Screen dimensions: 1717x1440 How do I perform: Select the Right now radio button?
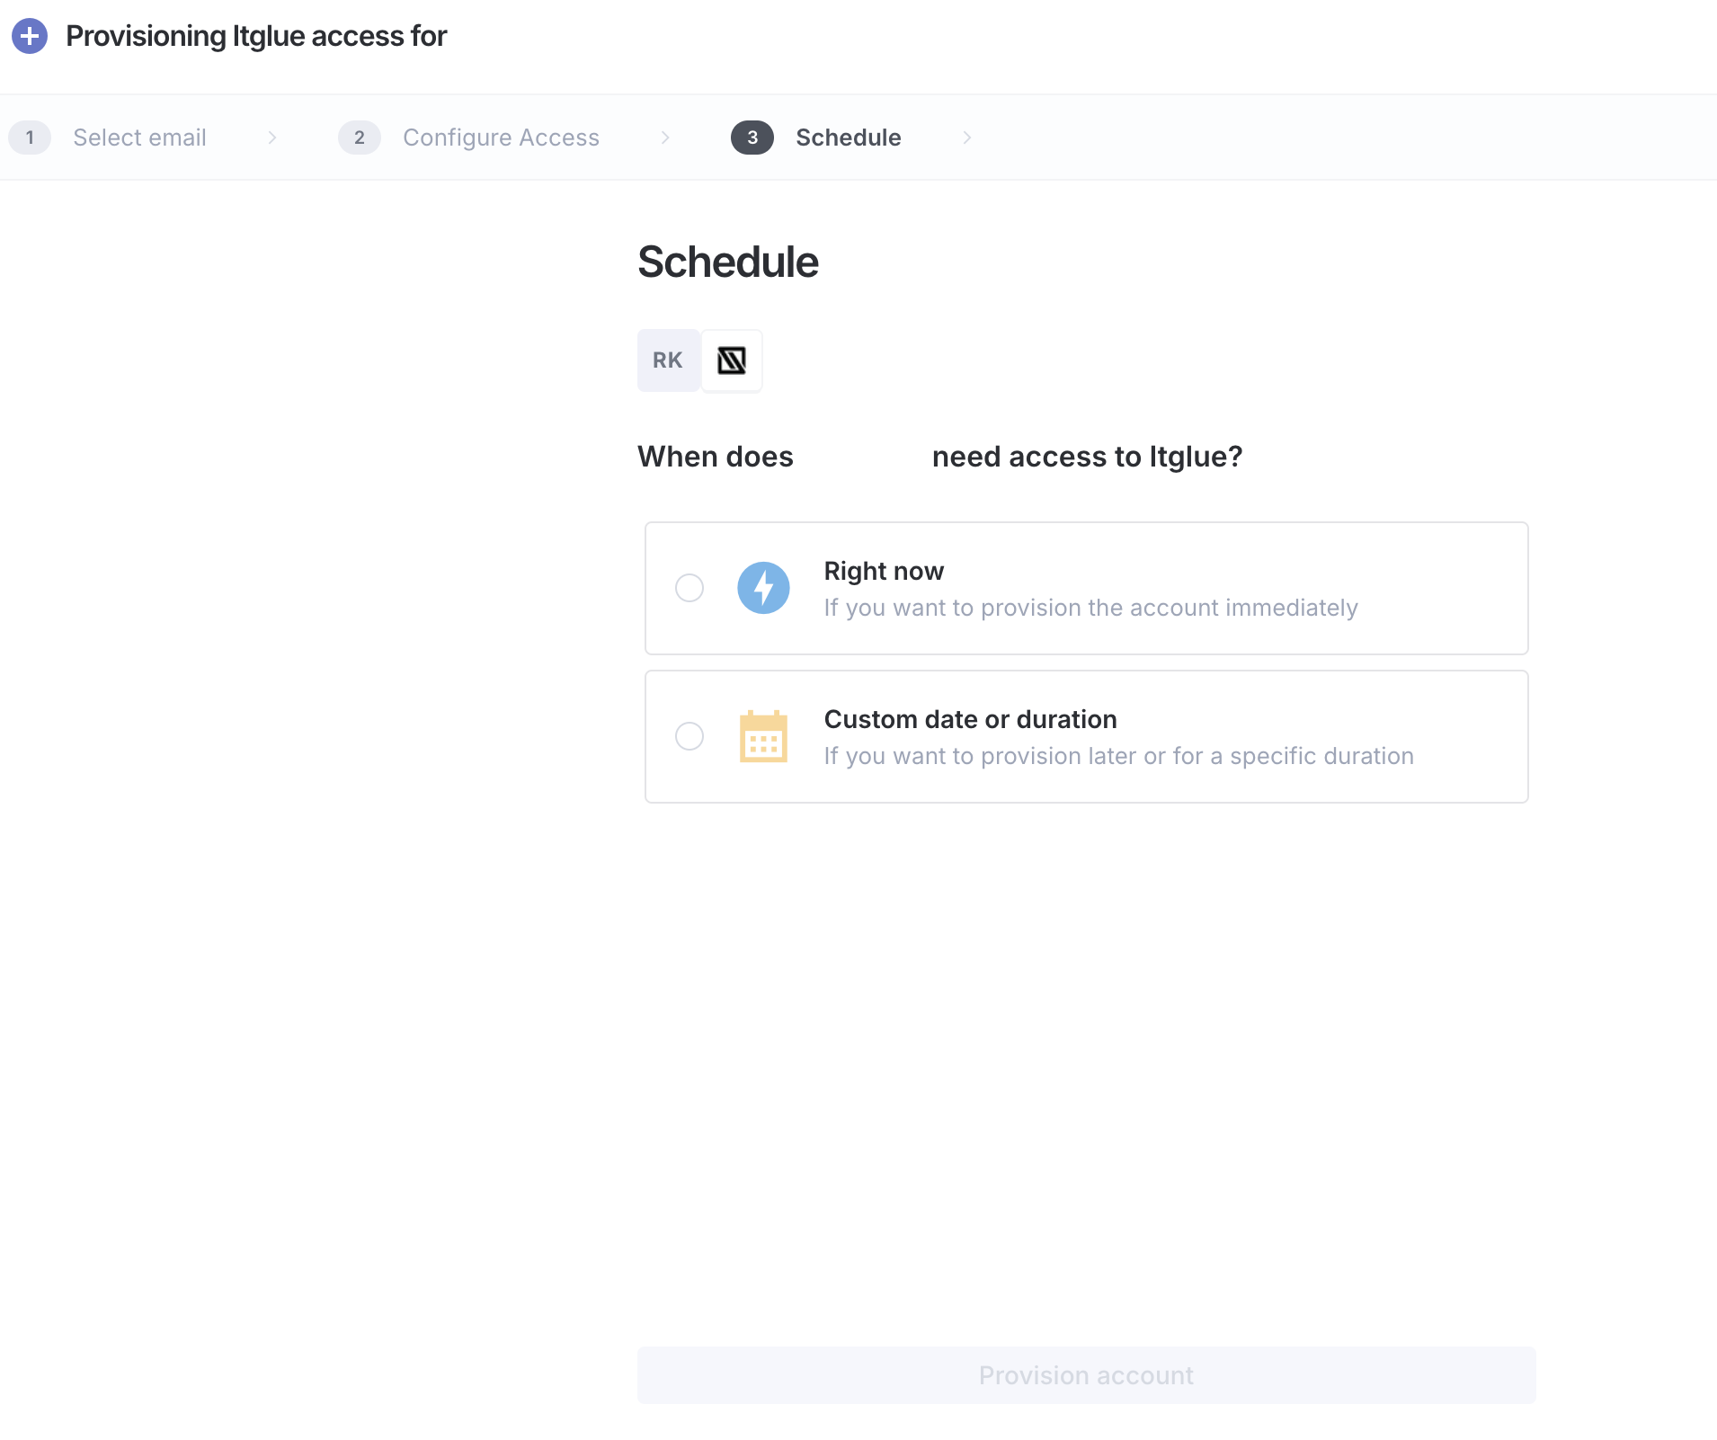[x=689, y=588]
